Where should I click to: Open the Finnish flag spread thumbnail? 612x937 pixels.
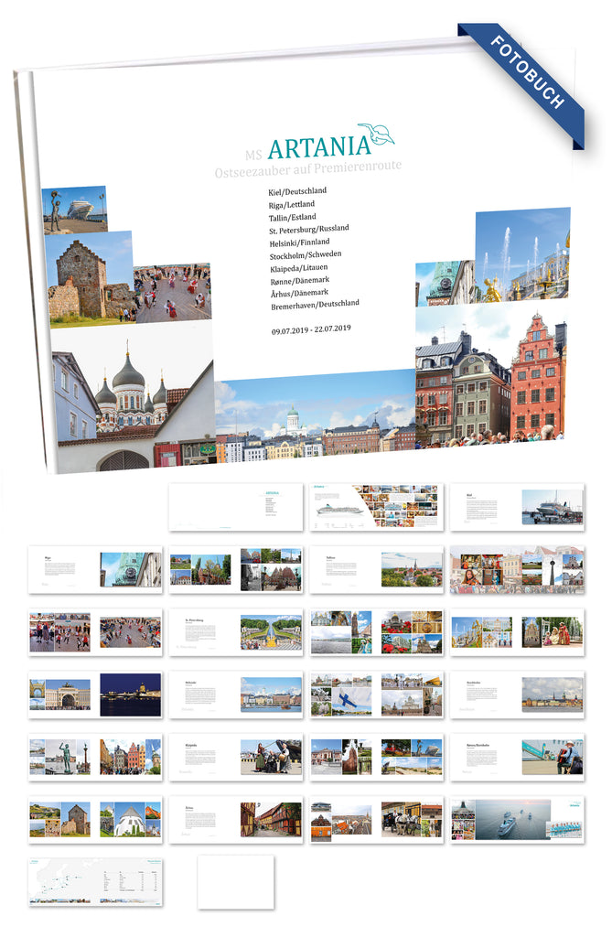pyautogui.click(x=376, y=694)
